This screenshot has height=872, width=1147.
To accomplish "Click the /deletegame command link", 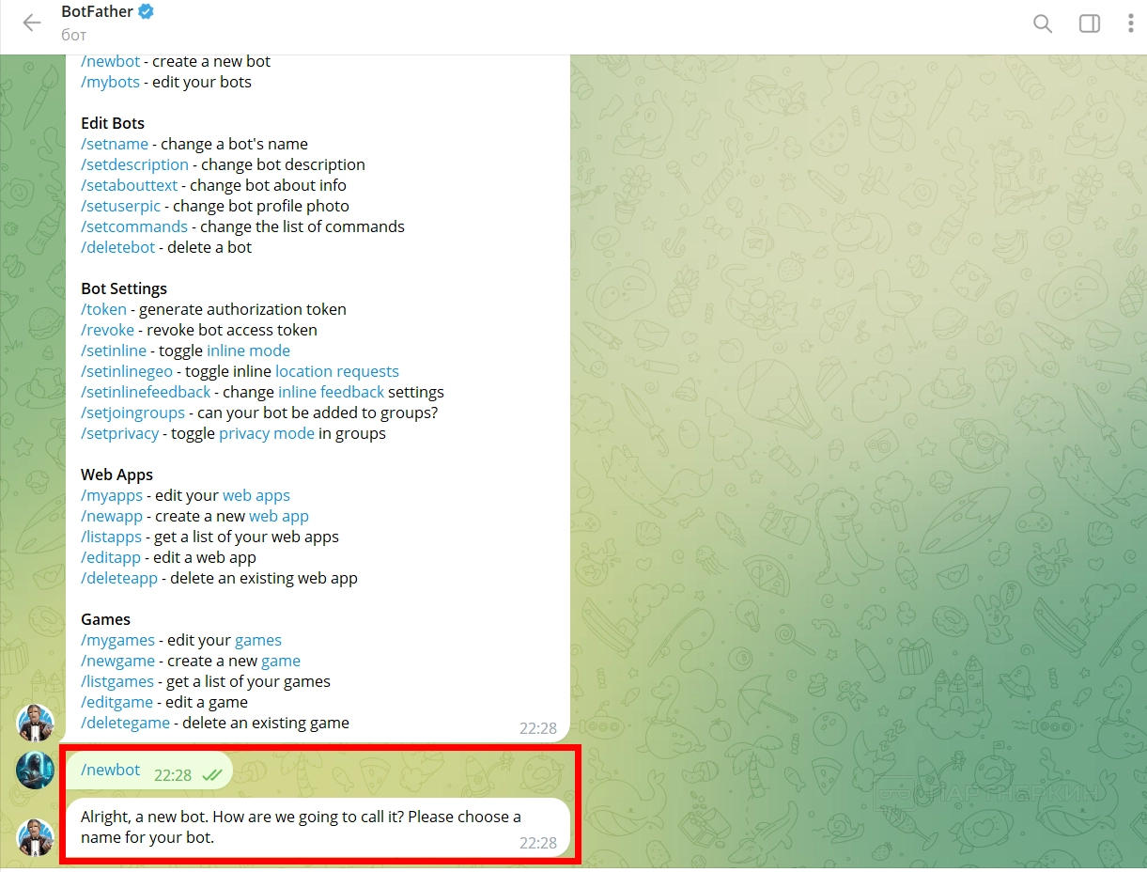I will click(x=125, y=723).
